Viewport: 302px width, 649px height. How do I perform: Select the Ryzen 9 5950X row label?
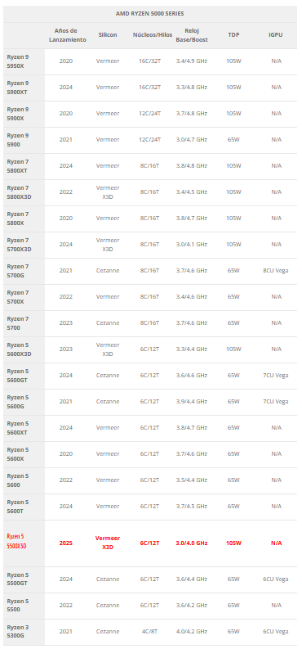click(18, 61)
